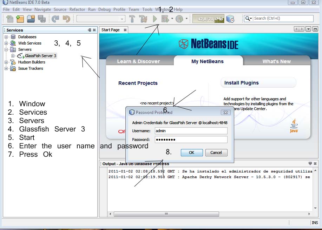Switch to What's New tab
322x230 pixels.
point(276,61)
